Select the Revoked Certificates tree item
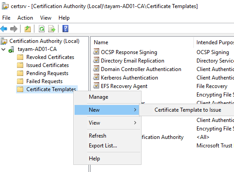 pyautogui.click(x=50, y=57)
